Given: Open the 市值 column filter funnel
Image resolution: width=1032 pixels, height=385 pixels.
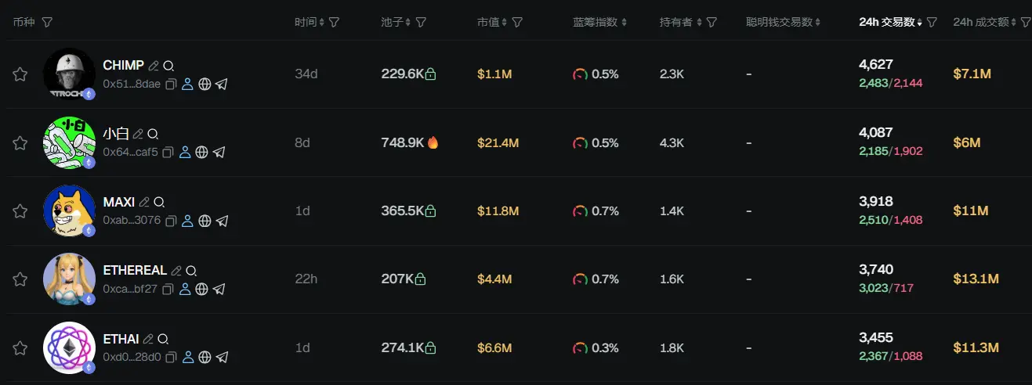Looking at the screenshot, I should pos(517,23).
